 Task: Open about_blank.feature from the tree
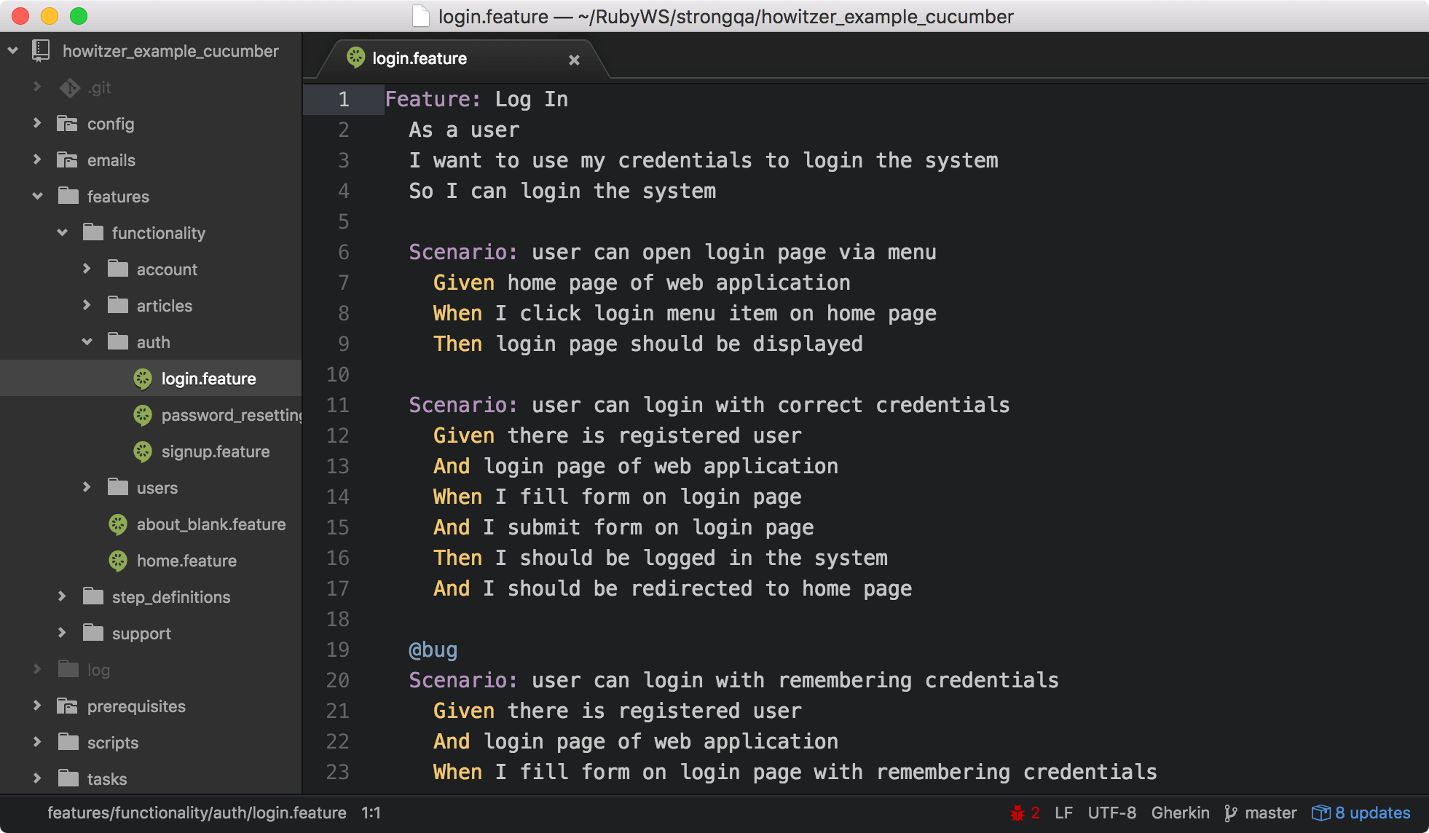211,524
